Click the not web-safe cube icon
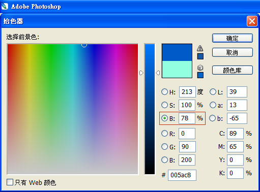 (x=200, y=68)
